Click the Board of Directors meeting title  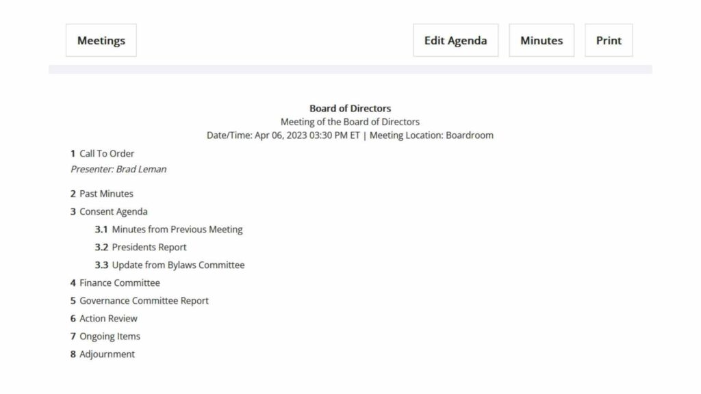click(350, 108)
